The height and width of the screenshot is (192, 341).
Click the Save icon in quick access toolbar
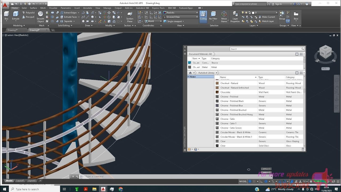click(x=20, y=4)
